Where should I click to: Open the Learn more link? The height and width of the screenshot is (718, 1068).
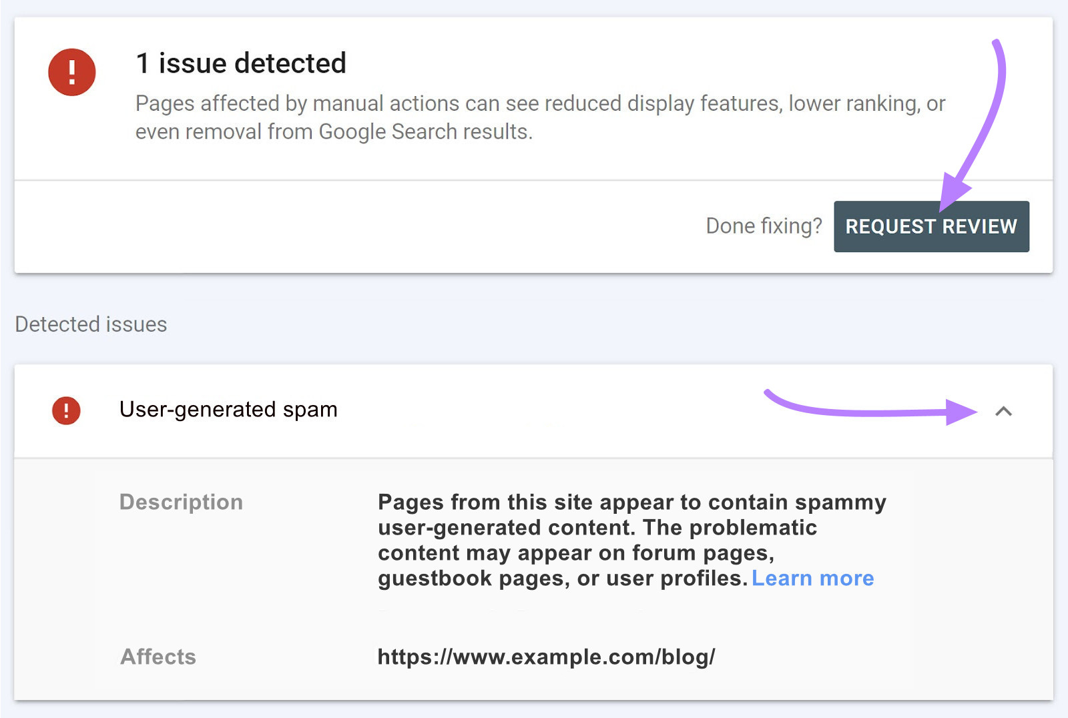(812, 578)
